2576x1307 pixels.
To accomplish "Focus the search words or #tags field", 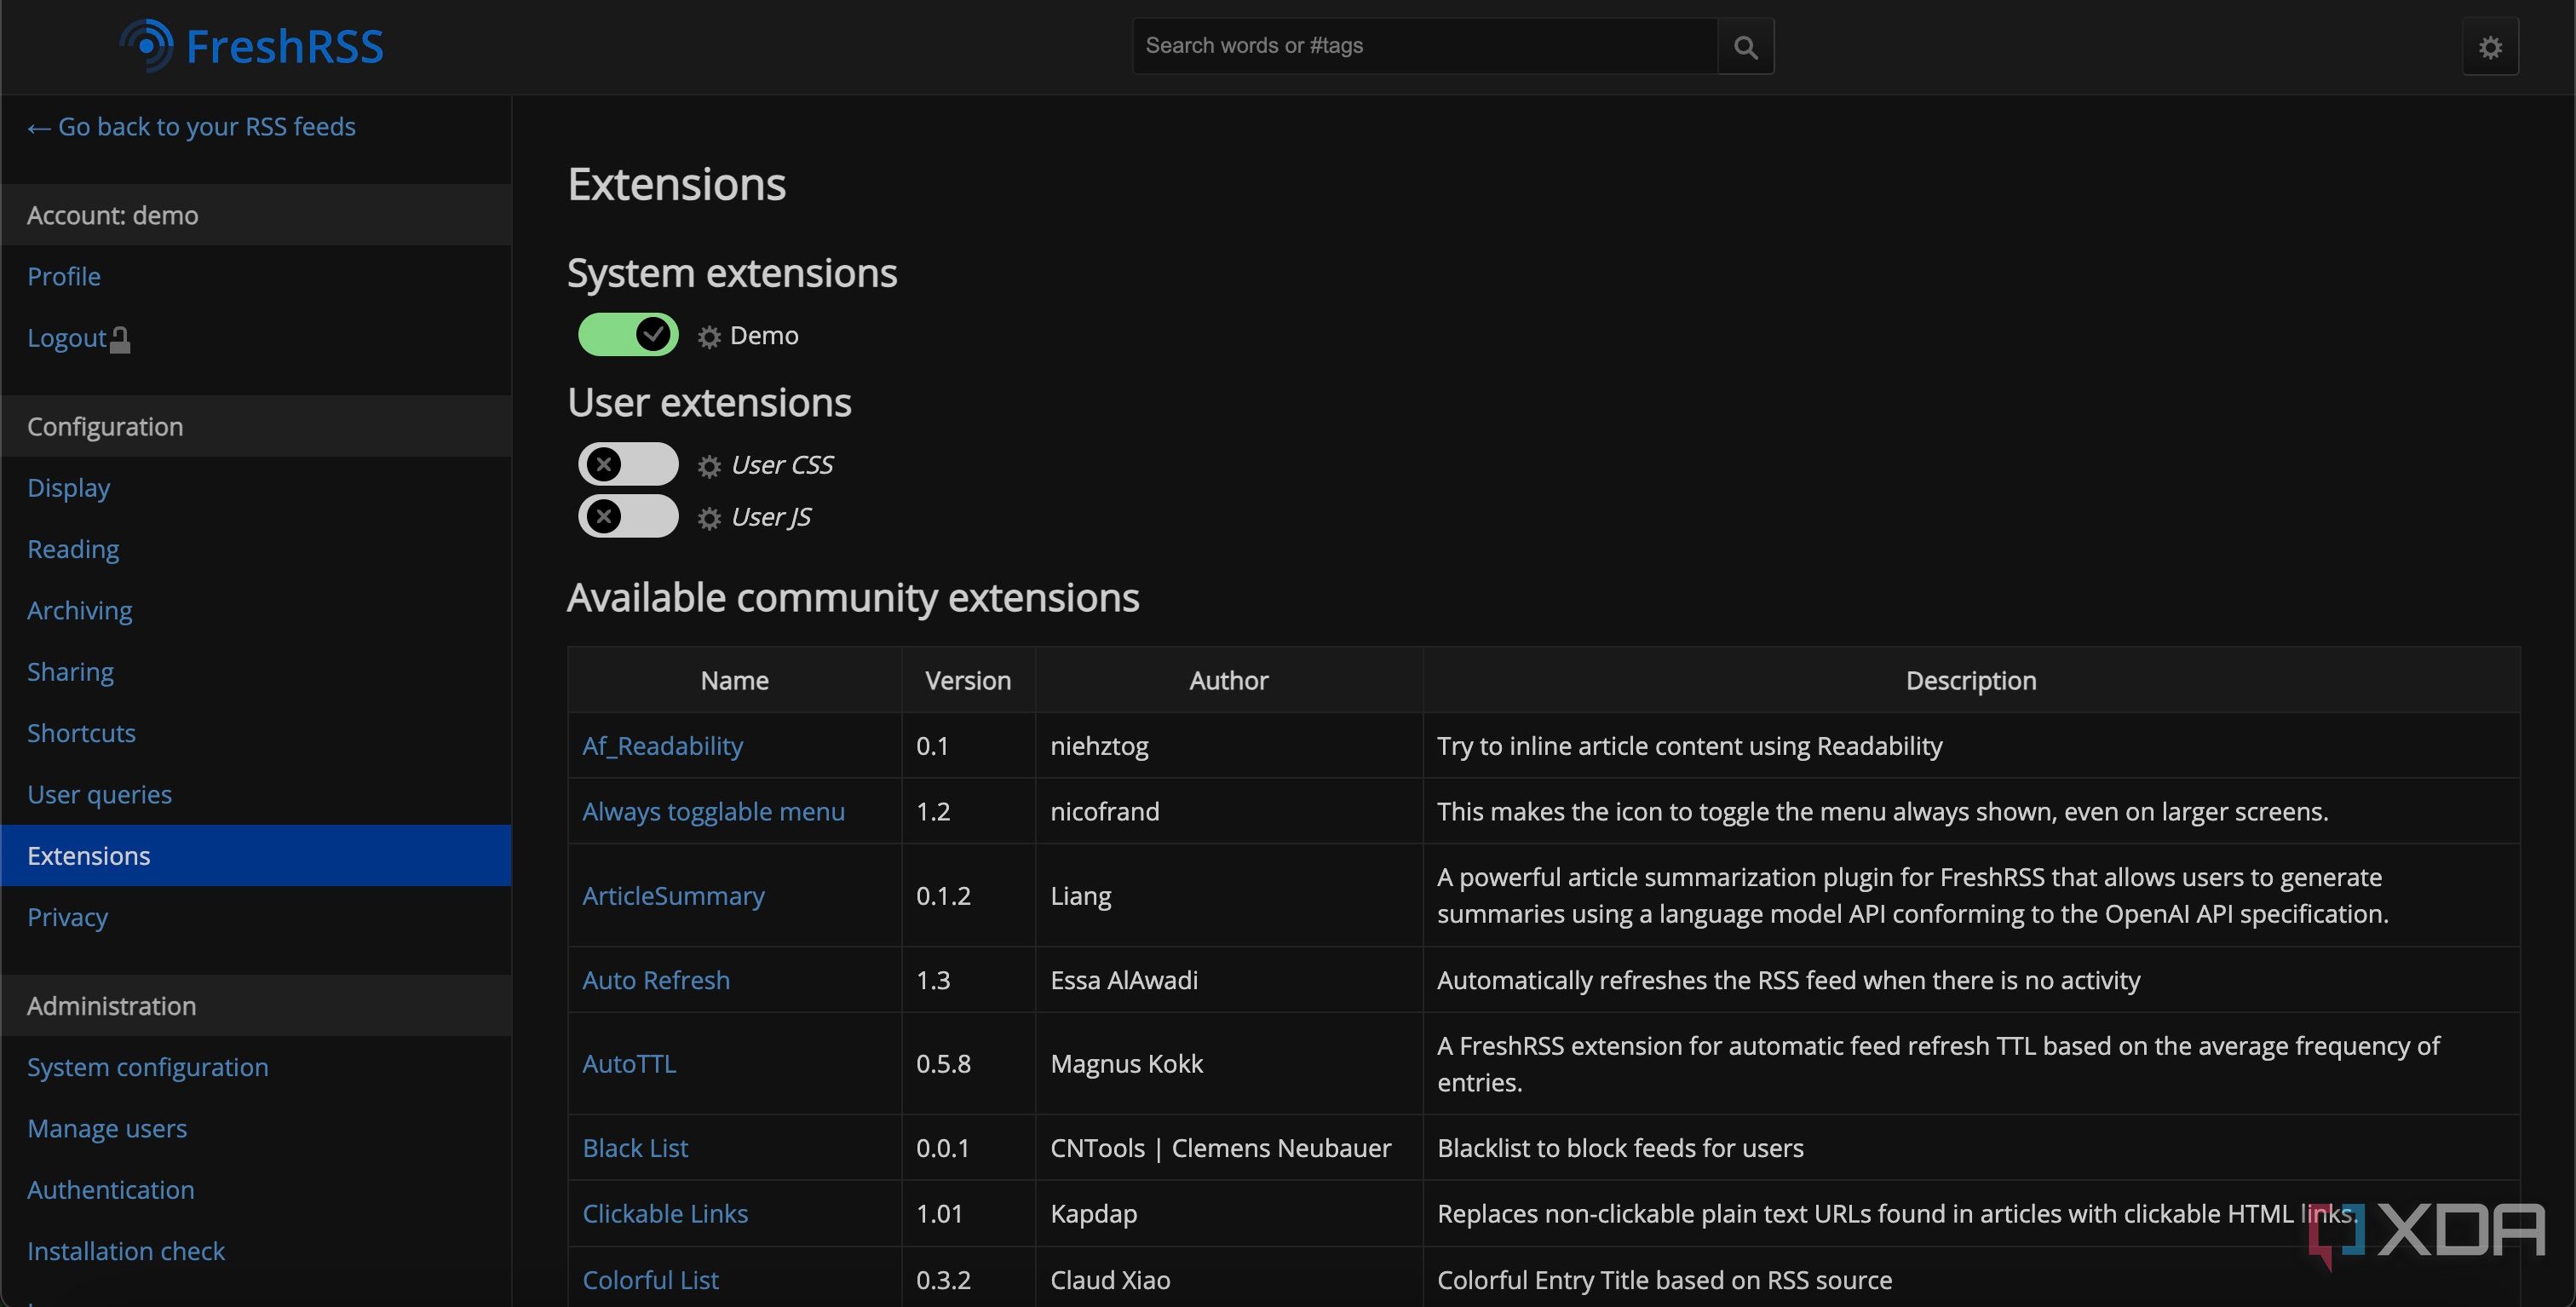I will point(1425,46).
